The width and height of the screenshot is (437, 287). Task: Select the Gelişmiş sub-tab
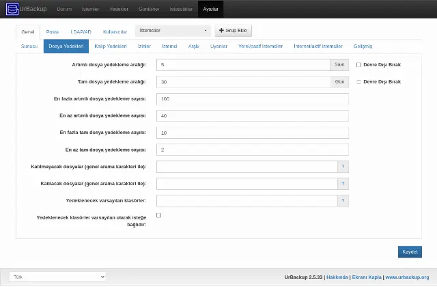coord(363,46)
